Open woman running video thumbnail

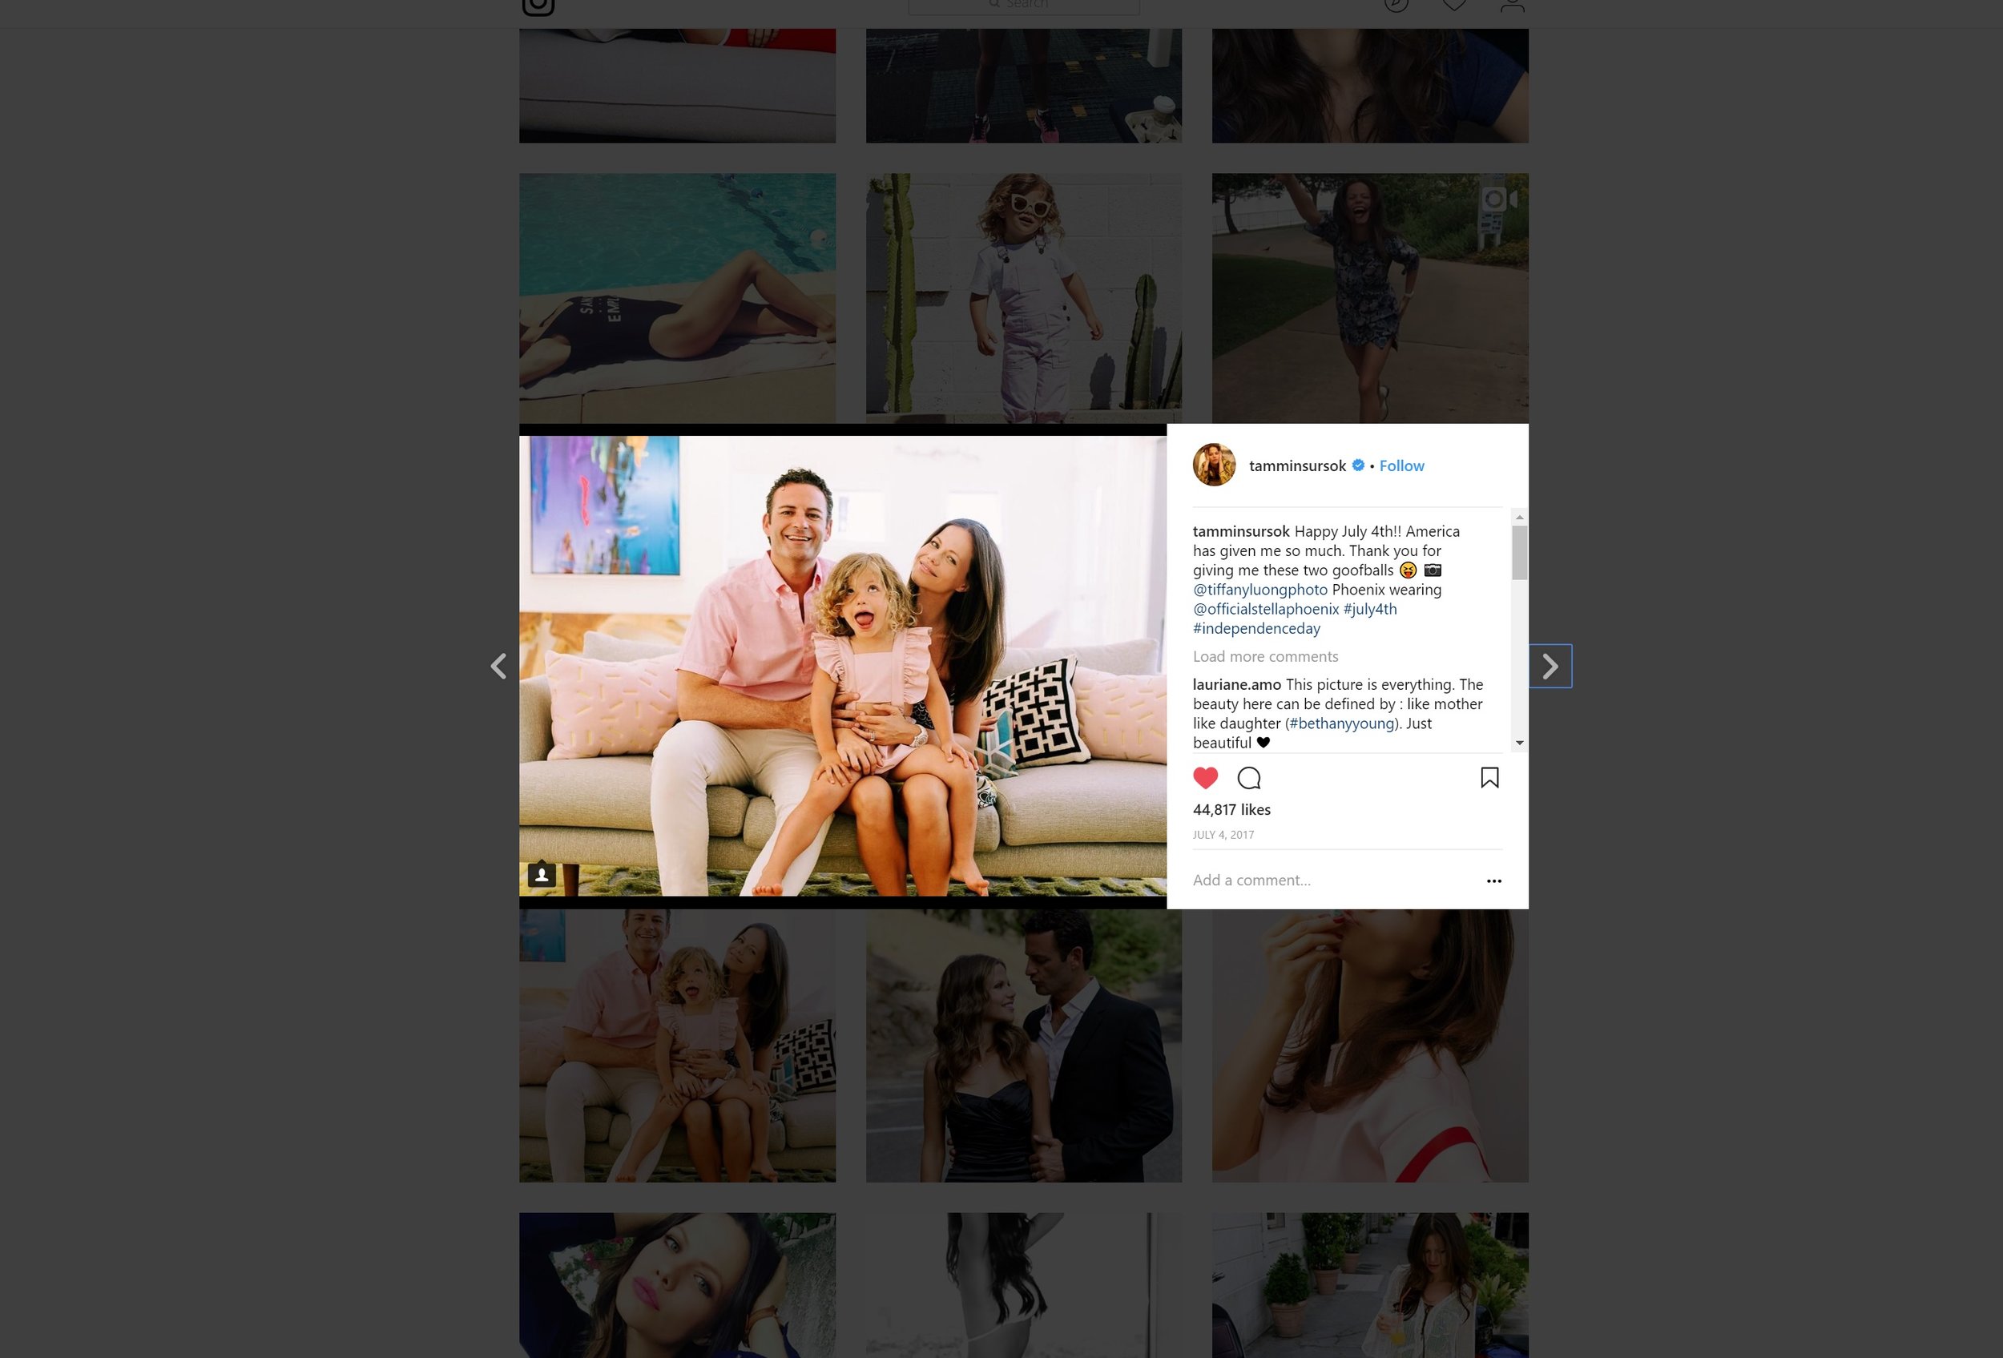coord(1369,298)
